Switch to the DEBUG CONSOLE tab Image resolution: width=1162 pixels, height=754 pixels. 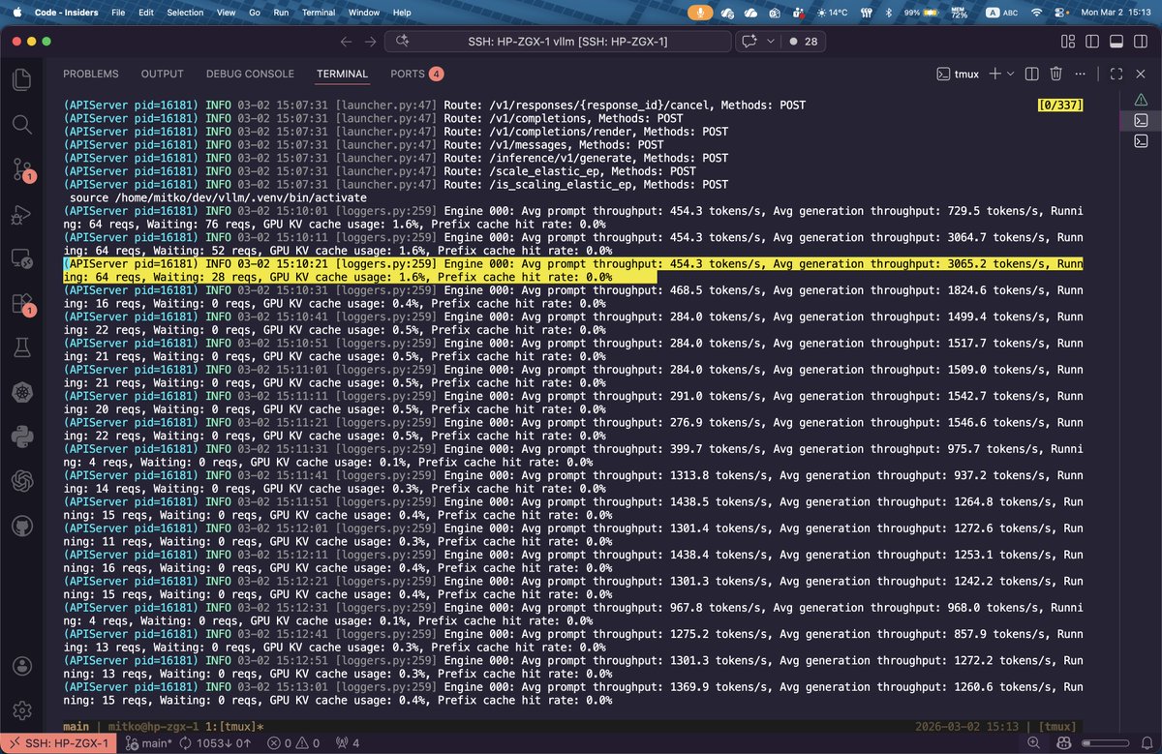coord(250,74)
